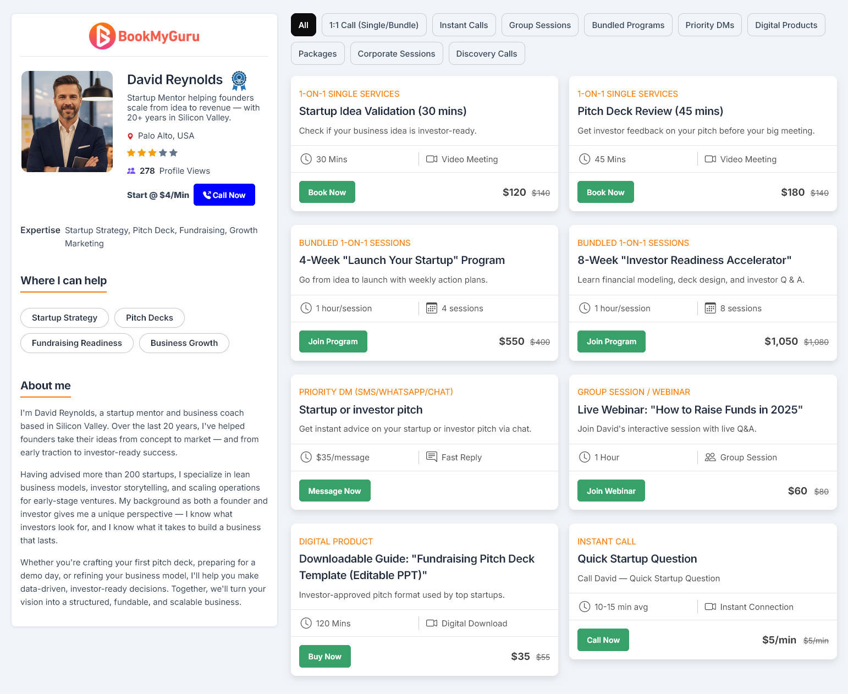
Task: Click the calendar icon beside 4 sessions
Action: click(432, 309)
